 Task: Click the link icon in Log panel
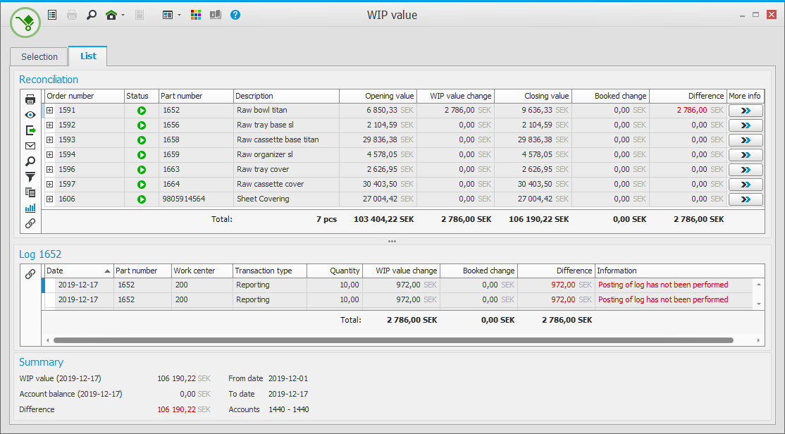click(x=30, y=275)
